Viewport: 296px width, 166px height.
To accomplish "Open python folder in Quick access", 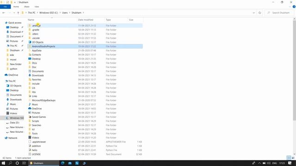I will pos(13,69).
